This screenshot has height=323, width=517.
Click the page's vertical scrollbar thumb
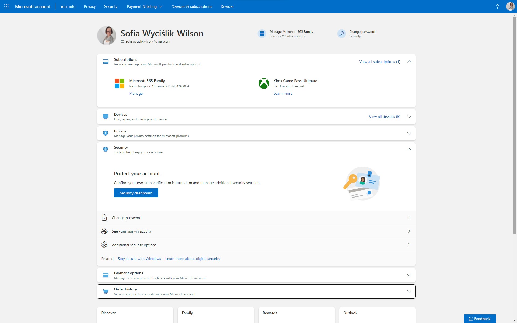(515, 126)
